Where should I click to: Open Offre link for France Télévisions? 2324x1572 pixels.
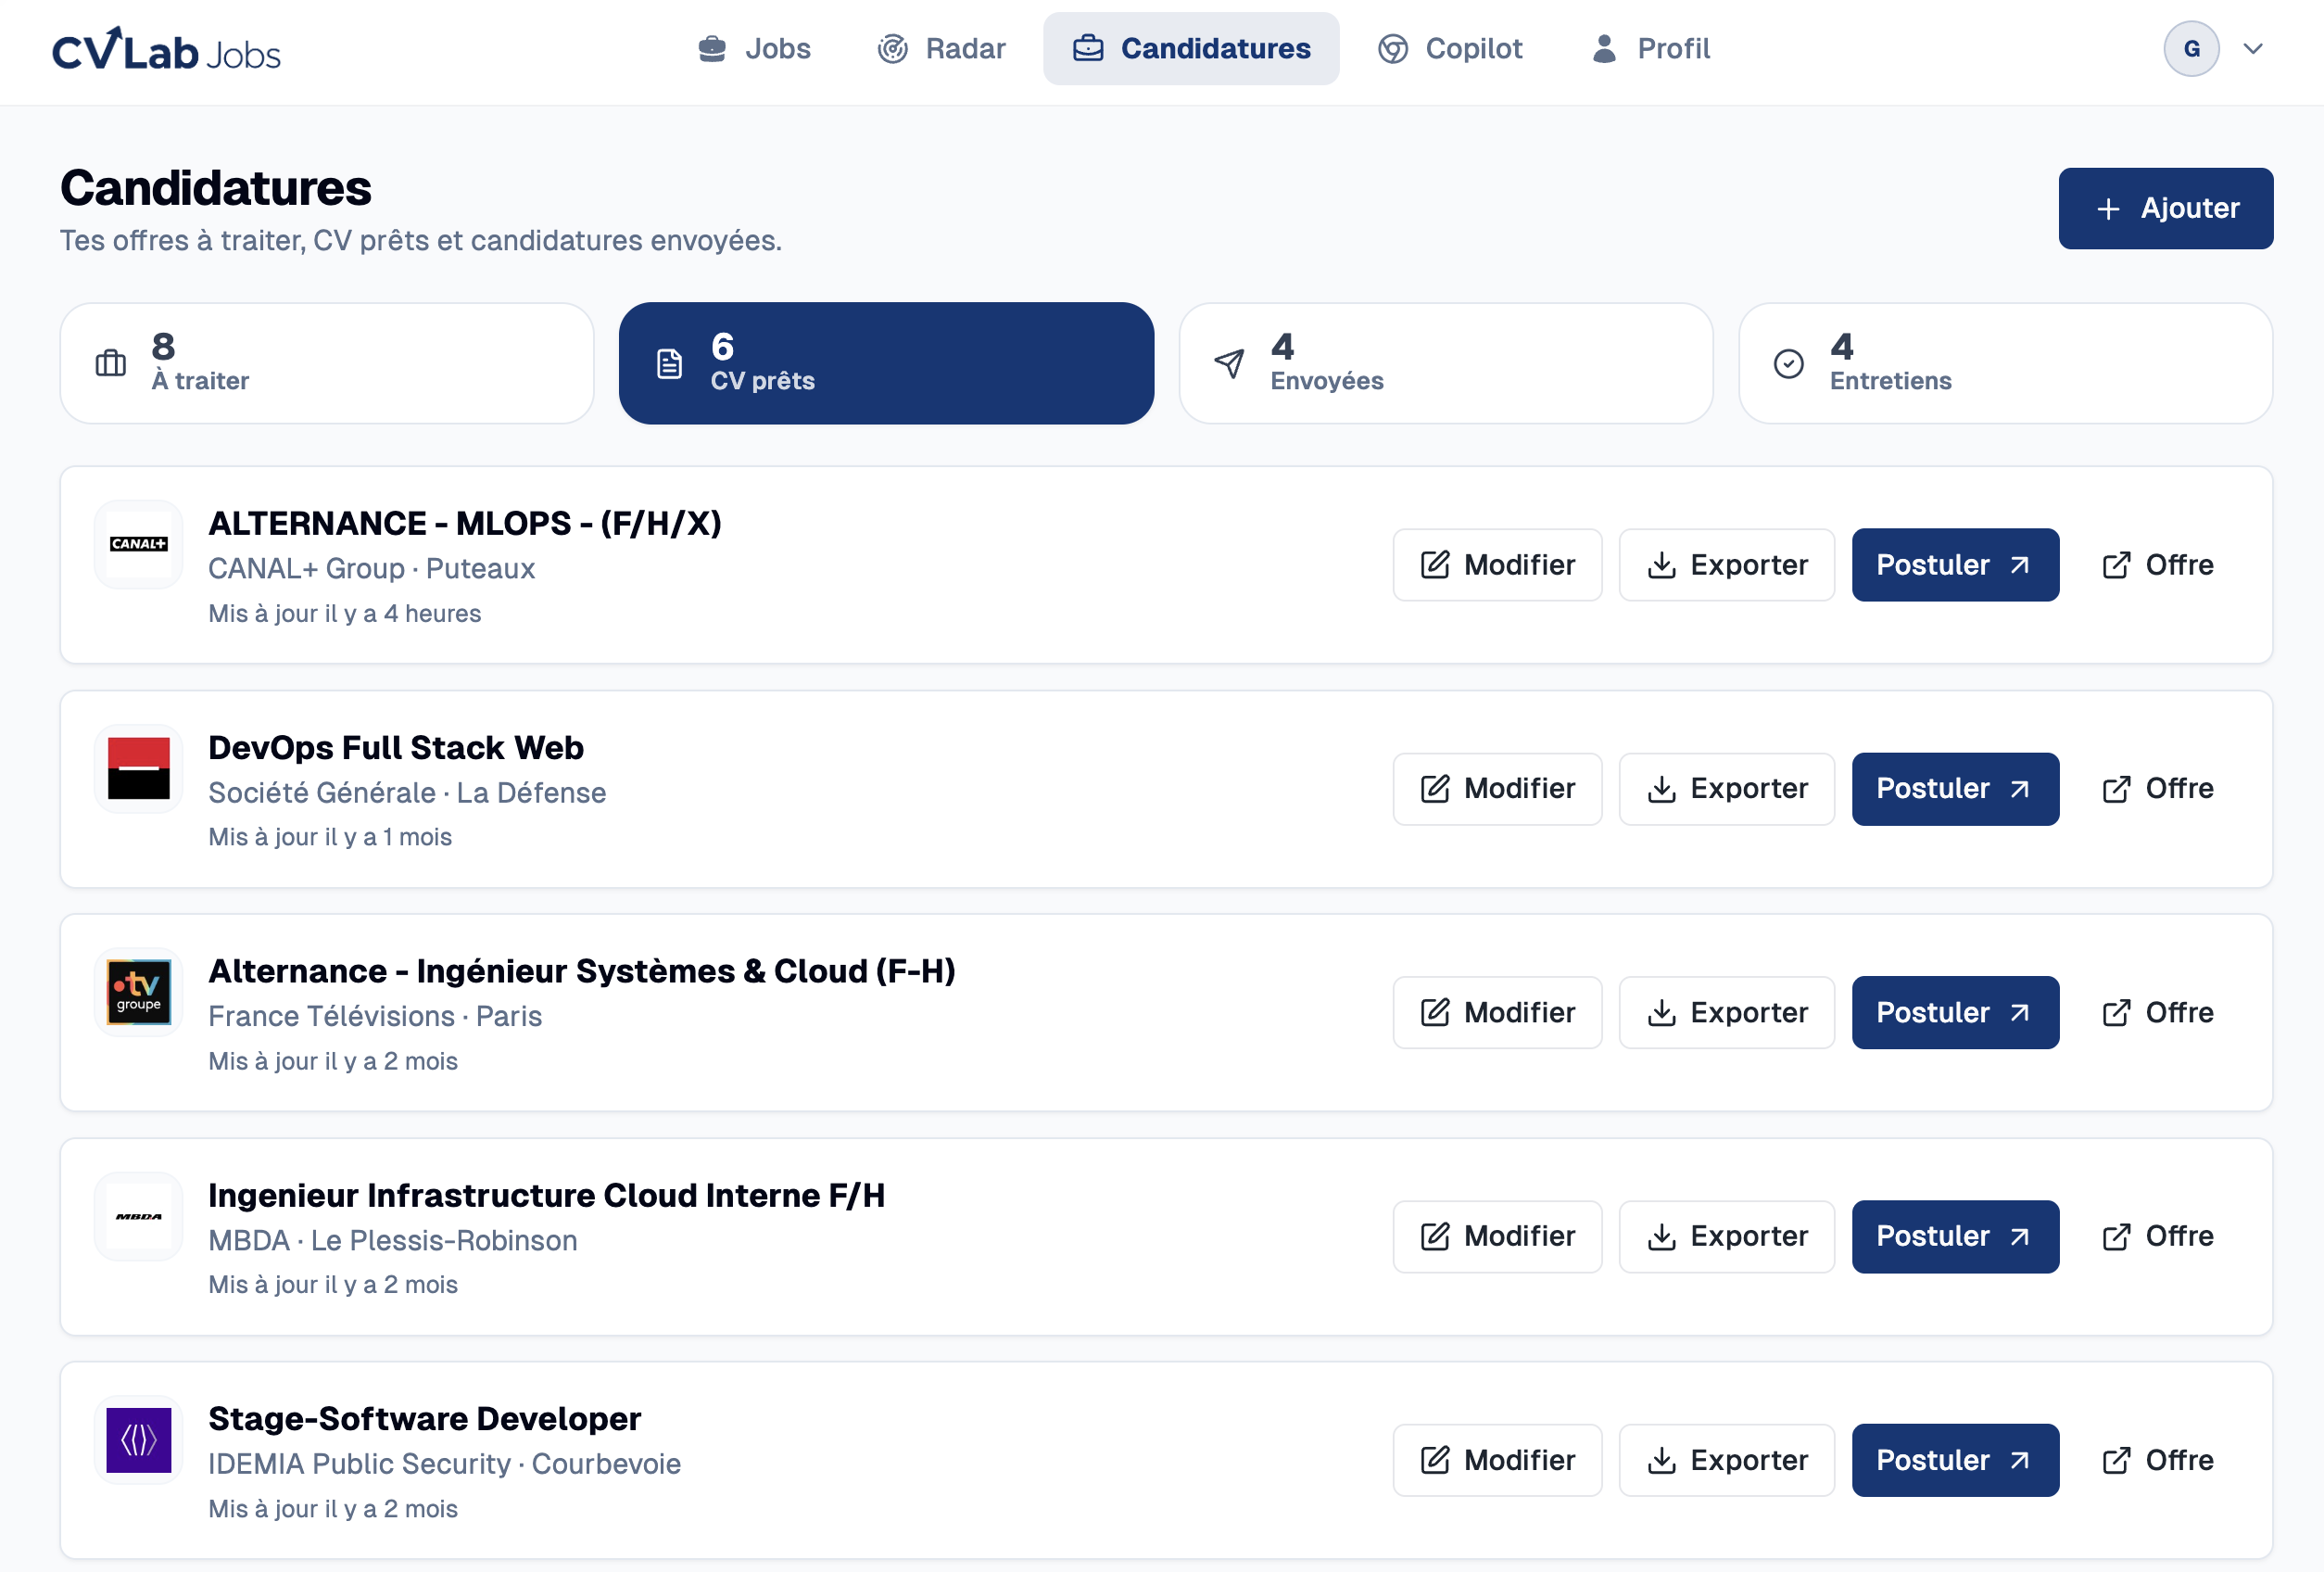2158,1012
